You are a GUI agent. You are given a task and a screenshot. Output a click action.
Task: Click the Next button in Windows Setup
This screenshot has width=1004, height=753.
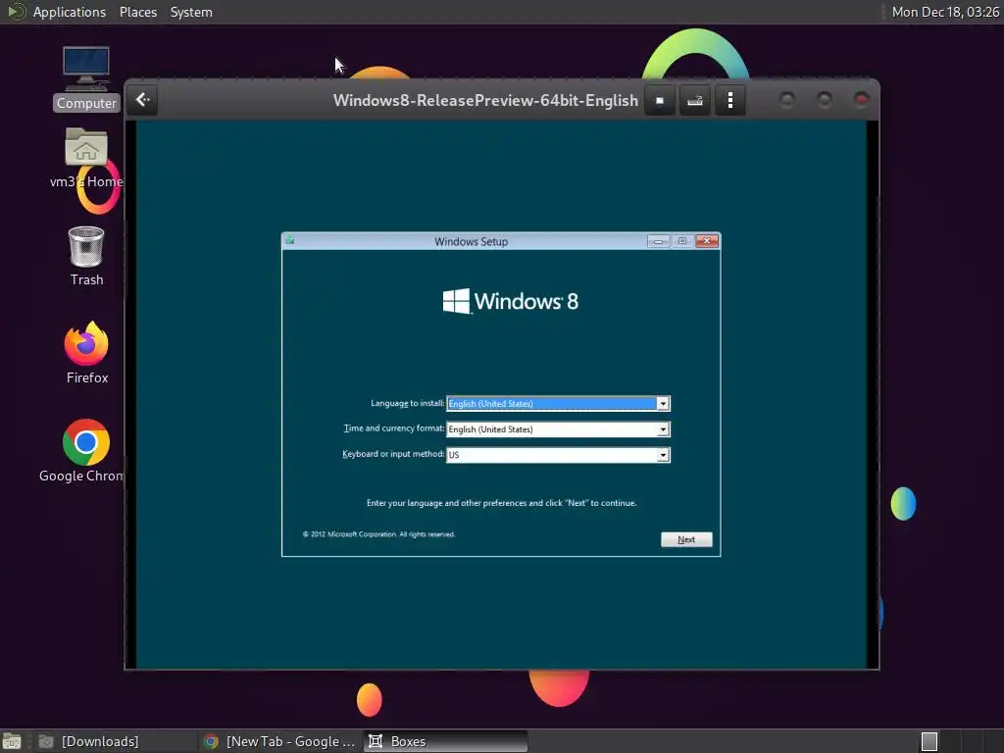click(685, 539)
